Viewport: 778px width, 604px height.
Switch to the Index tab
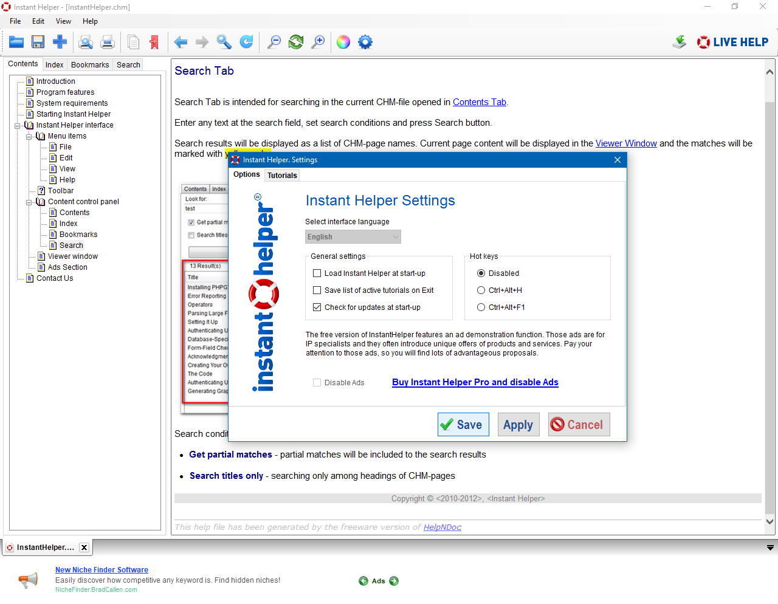tap(54, 65)
